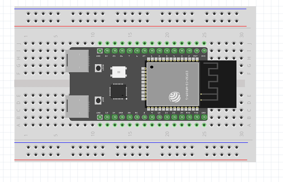This screenshot has height=182, width=283.
Task: Click pin 4 on the top header
Action: pyautogui.click(x=174, y=51)
